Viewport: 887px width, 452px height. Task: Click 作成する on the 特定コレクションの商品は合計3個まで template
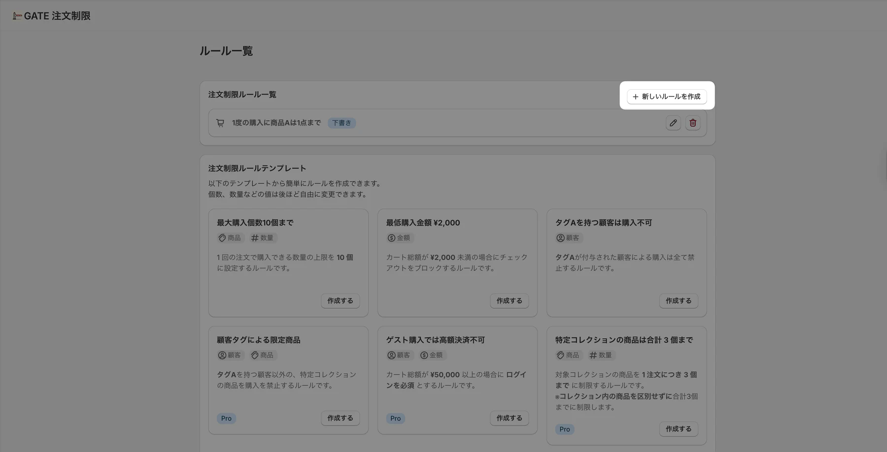[x=679, y=429]
